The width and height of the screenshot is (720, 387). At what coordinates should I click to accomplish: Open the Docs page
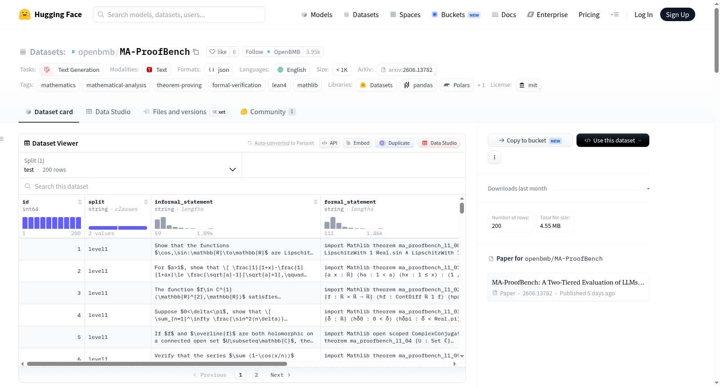click(x=504, y=14)
